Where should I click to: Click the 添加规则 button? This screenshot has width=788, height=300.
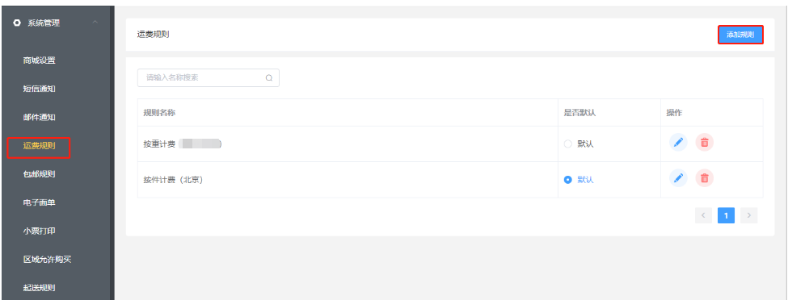[x=740, y=35]
